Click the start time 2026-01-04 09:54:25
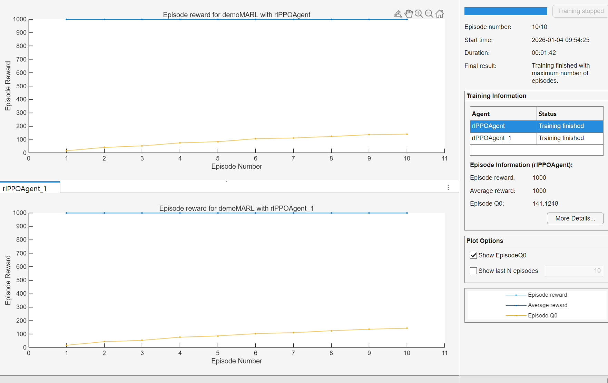 (560, 40)
